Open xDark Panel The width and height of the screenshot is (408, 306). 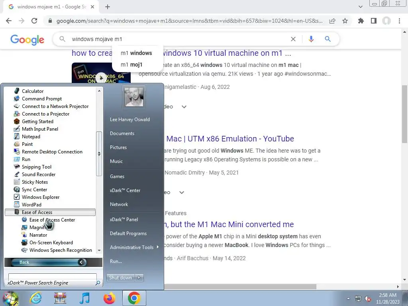tap(124, 220)
